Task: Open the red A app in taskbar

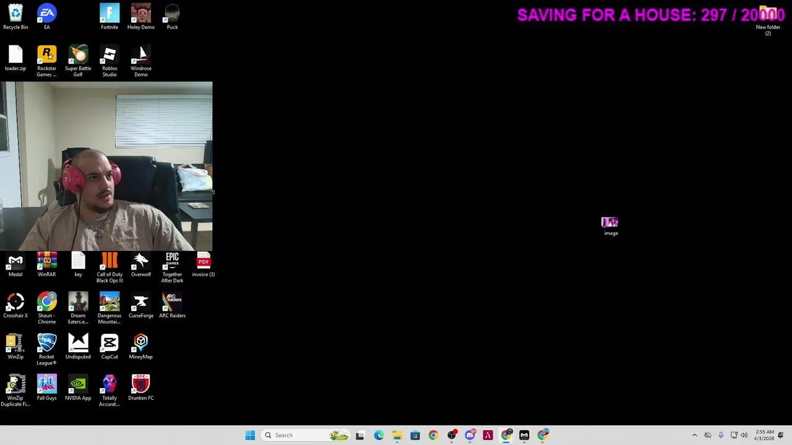Action: tap(488, 435)
